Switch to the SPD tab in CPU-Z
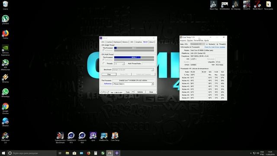277x156 pixels. click(132, 42)
